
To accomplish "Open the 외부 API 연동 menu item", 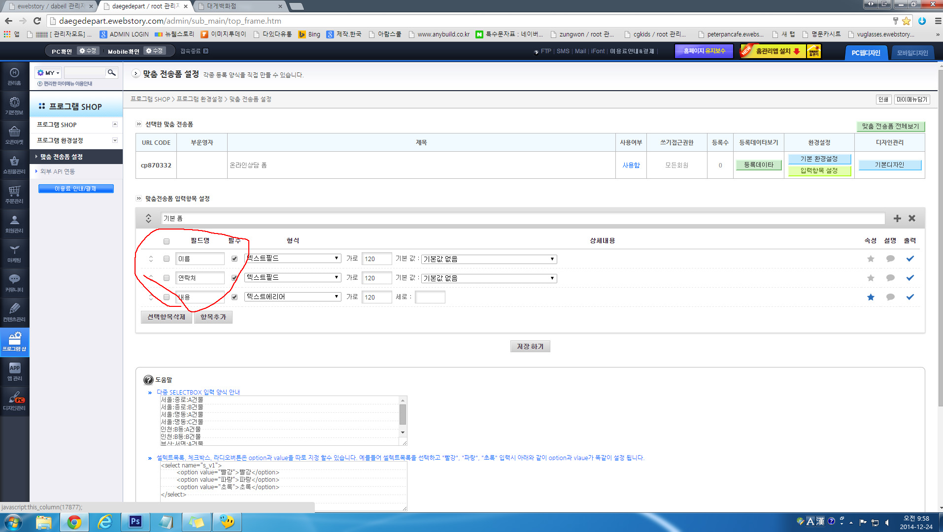I will tap(58, 171).
